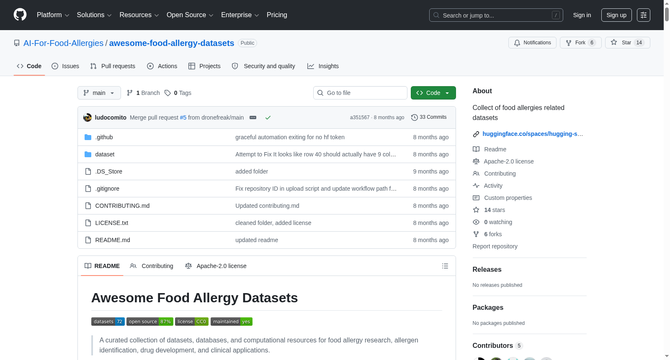Screen dimensions: 670x360
Task: Open commit hash a351567
Action: point(360,117)
